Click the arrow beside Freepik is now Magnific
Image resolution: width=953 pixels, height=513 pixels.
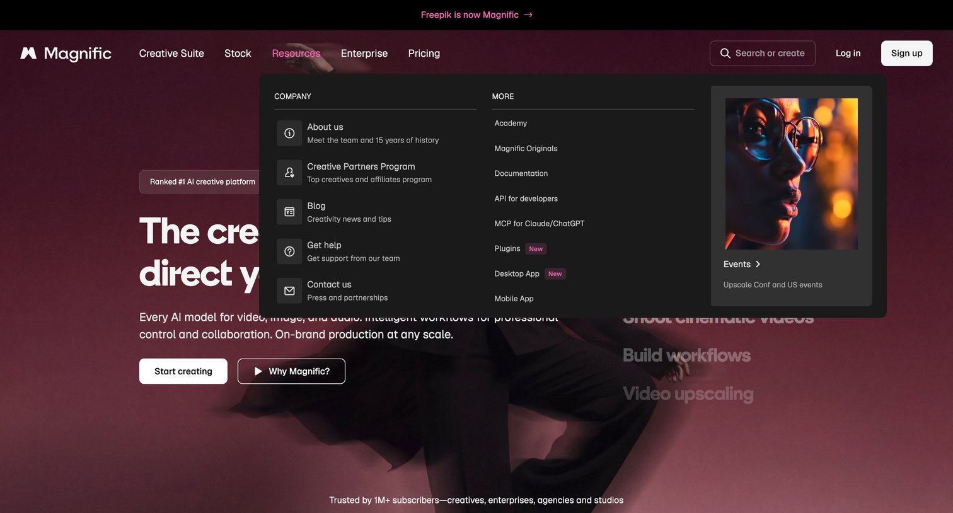click(528, 14)
